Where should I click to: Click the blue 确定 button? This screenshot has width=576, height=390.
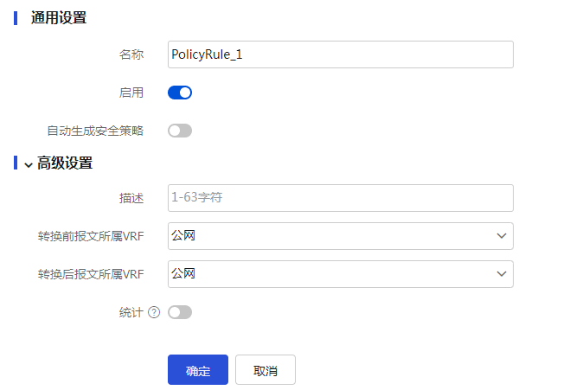point(198,369)
